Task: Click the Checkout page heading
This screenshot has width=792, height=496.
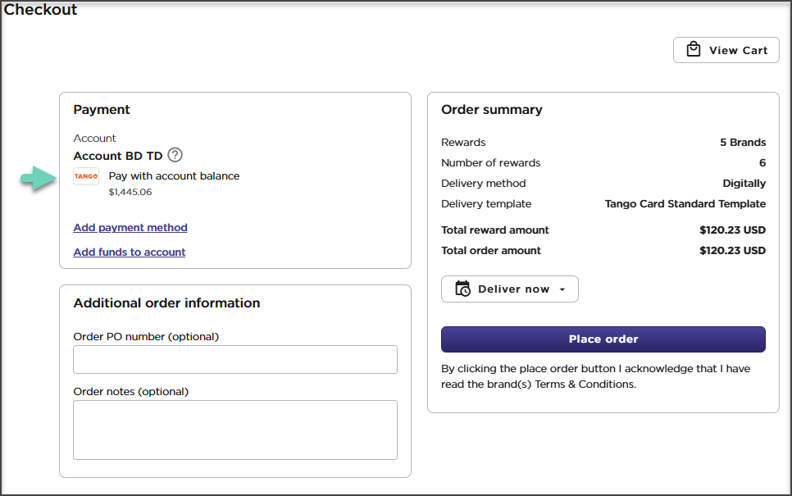Action: [x=41, y=11]
